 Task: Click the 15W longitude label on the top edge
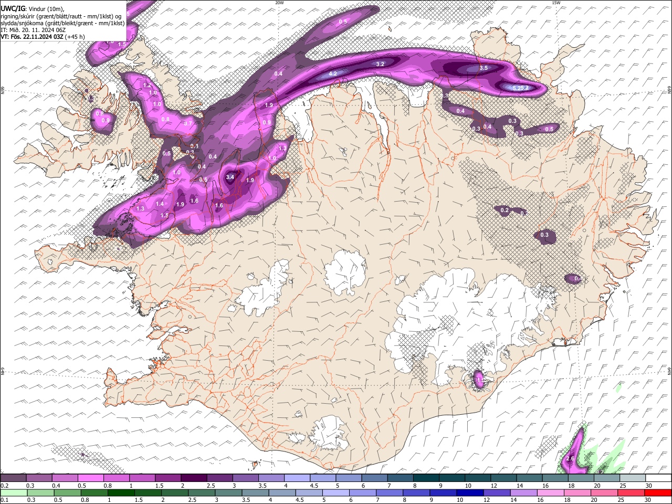pos(556,3)
